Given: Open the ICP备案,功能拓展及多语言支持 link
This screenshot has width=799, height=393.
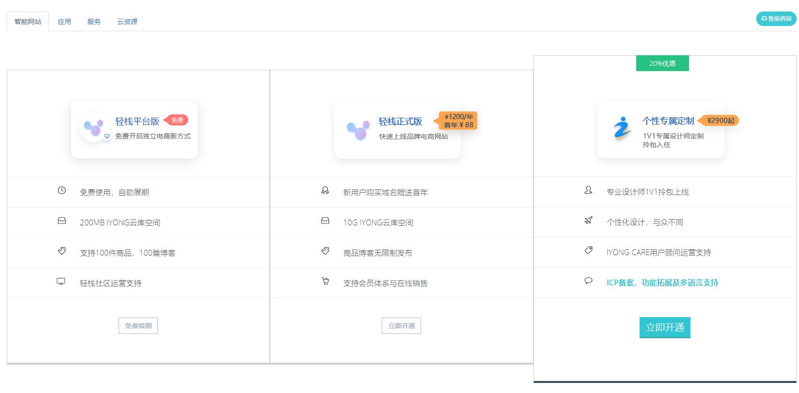Looking at the screenshot, I should 662,282.
